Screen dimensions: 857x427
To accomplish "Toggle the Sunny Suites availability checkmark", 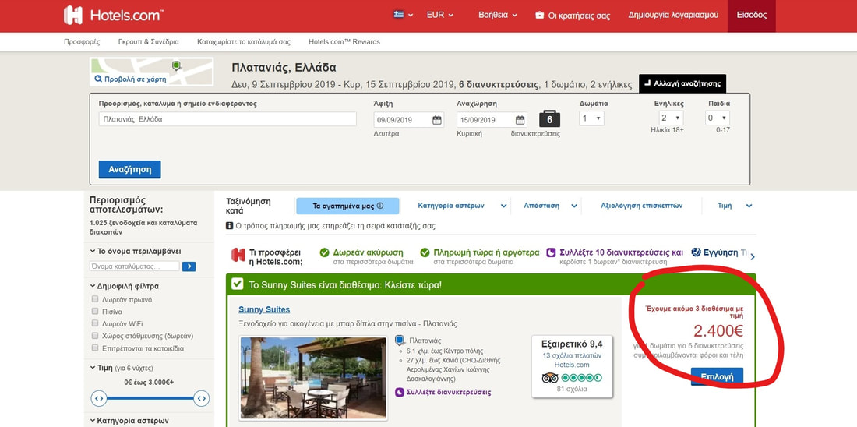I will (237, 284).
